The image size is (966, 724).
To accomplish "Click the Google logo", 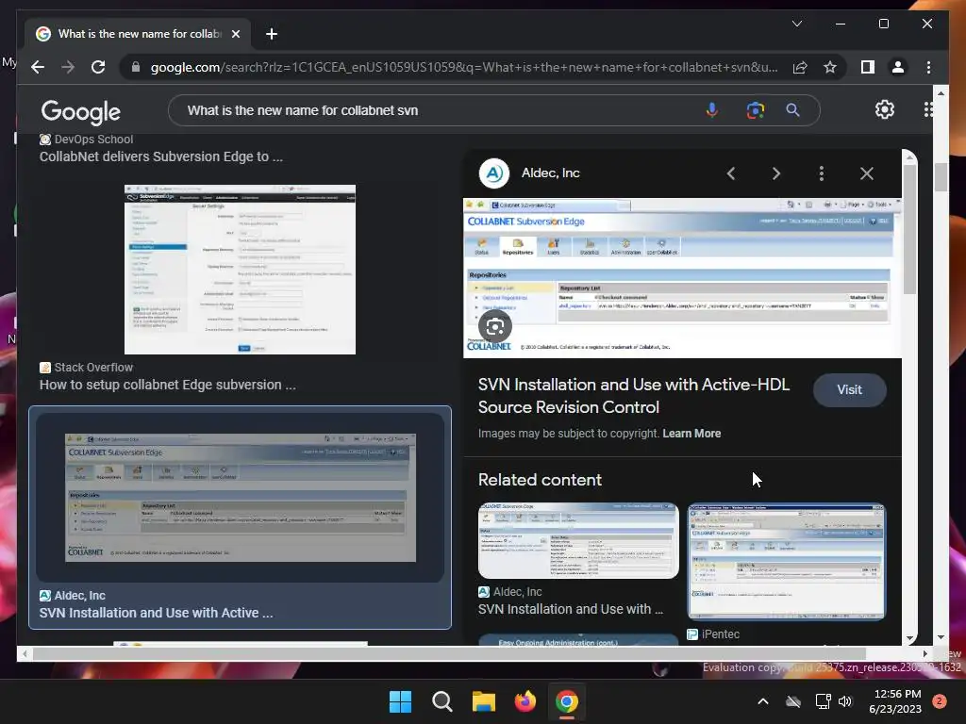I will pyautogui.click(x=81, y=111).
